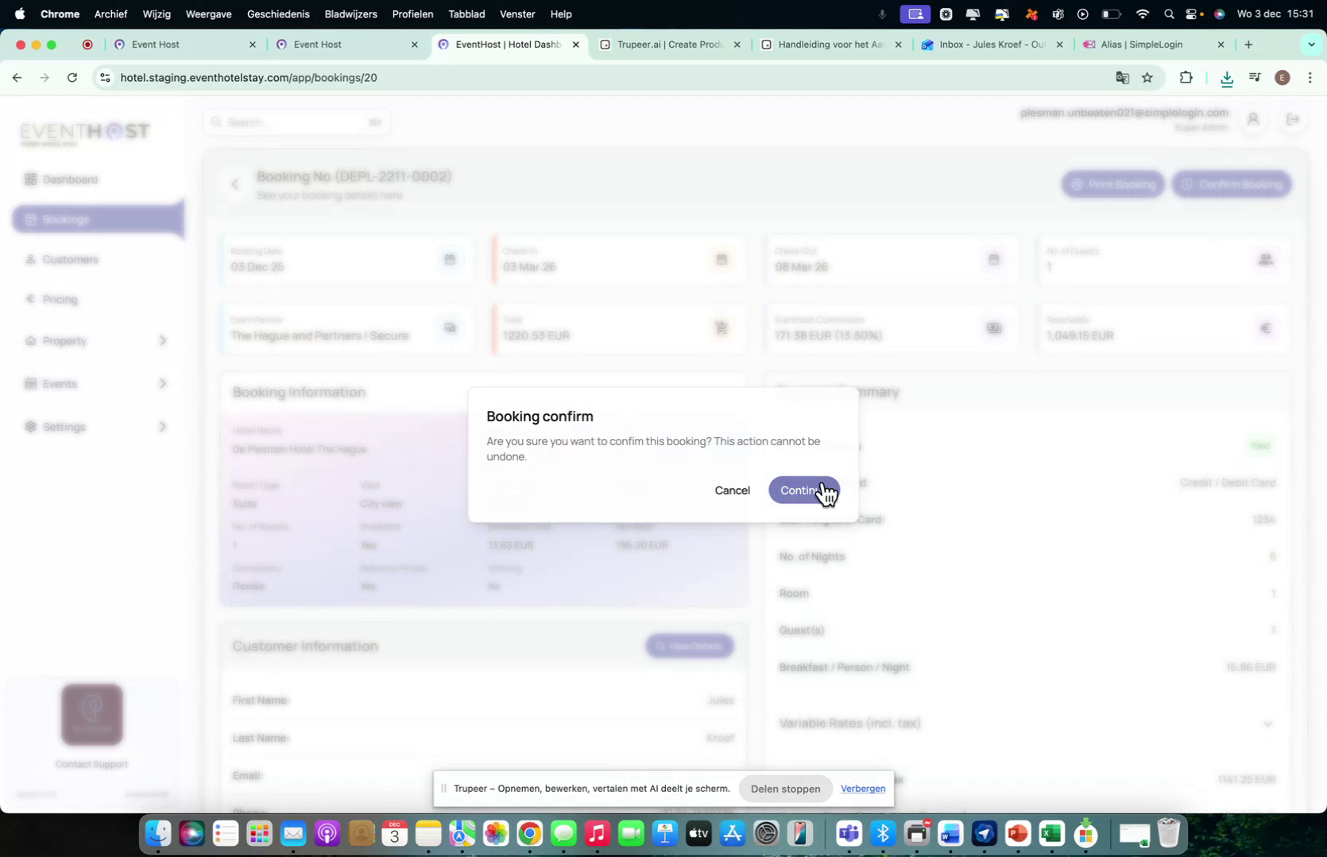Click the download icon in Chrome's toolbar
The width and height of the screenshot is (1327, 857).
click(1226, 77)
